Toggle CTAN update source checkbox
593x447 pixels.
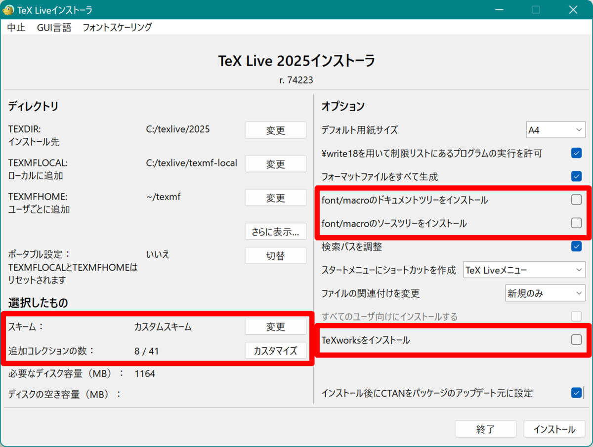click(x=576, y=393)
